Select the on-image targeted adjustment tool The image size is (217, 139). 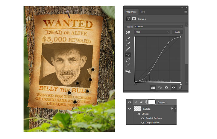point(128,32)
